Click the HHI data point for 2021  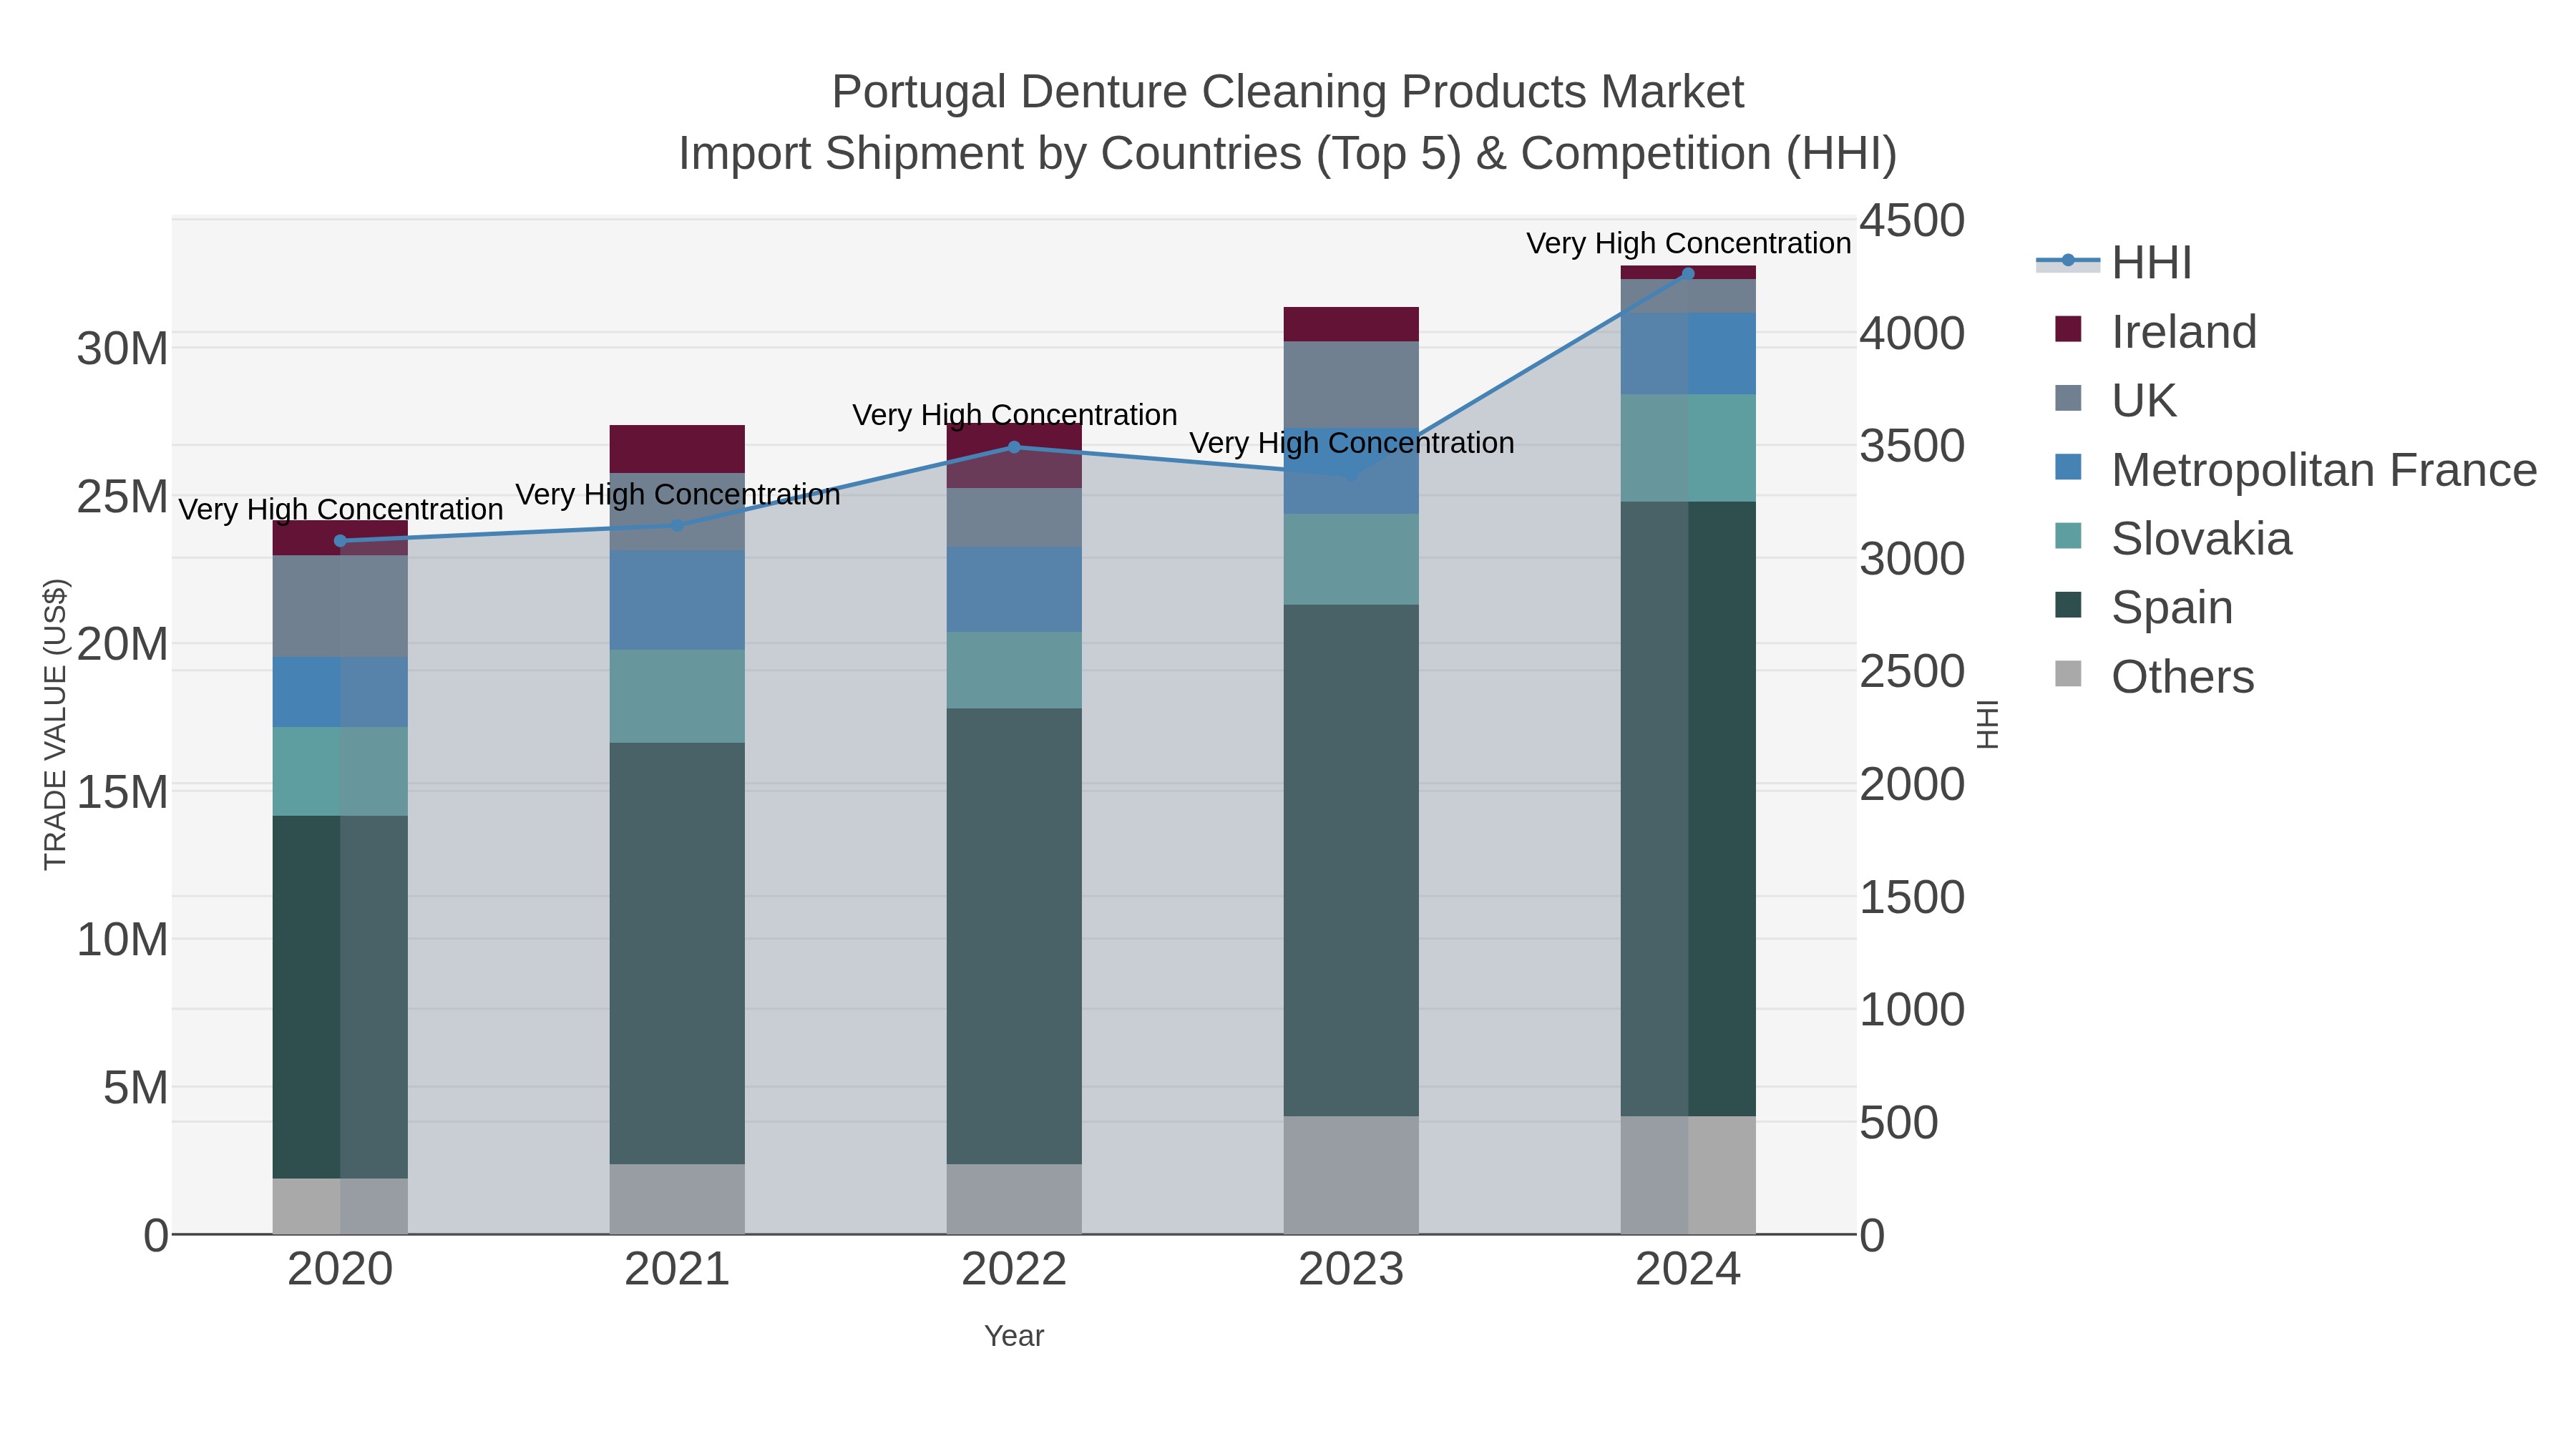click(677, 525)
